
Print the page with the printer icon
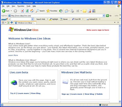pyautogui.click(x=72, y=11)
